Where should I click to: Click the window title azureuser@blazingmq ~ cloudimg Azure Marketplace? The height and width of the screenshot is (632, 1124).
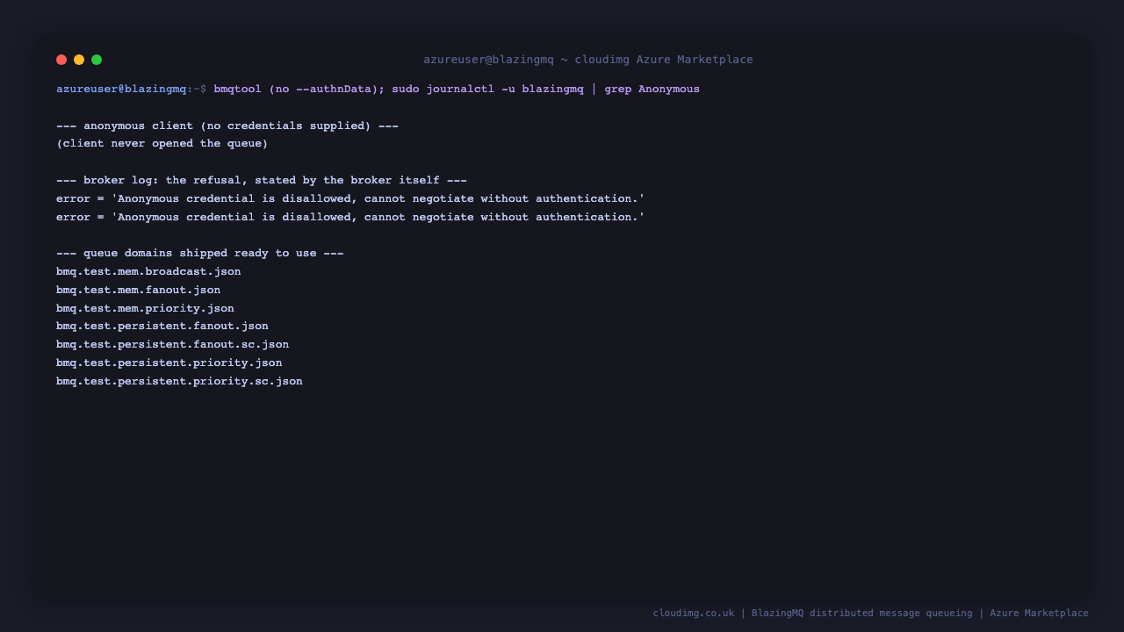click(588, 60)
